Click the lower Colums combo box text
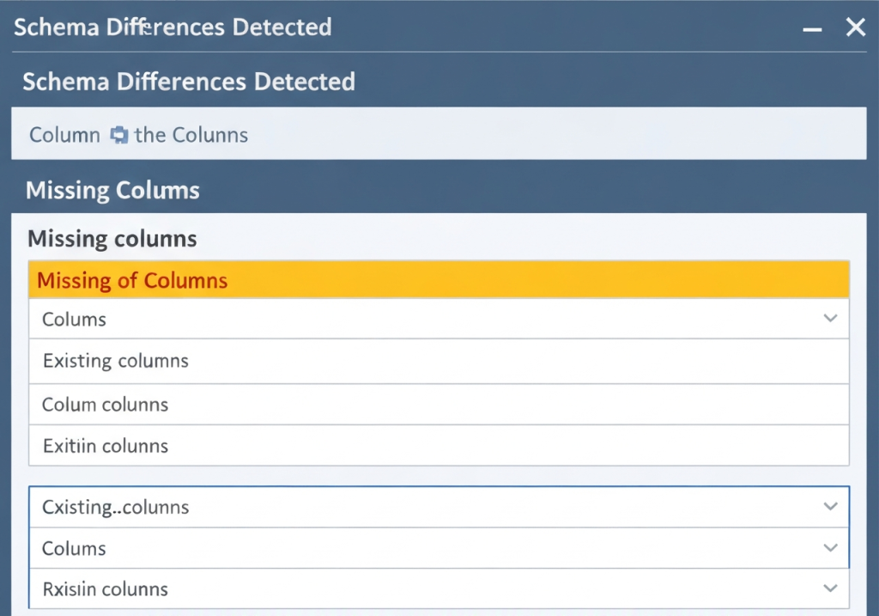The height and width of the screenshot is (616, 879). pos(75,548)
